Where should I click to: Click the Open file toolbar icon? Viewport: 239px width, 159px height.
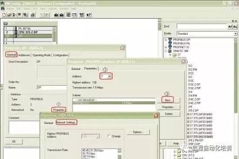point(9,15)
